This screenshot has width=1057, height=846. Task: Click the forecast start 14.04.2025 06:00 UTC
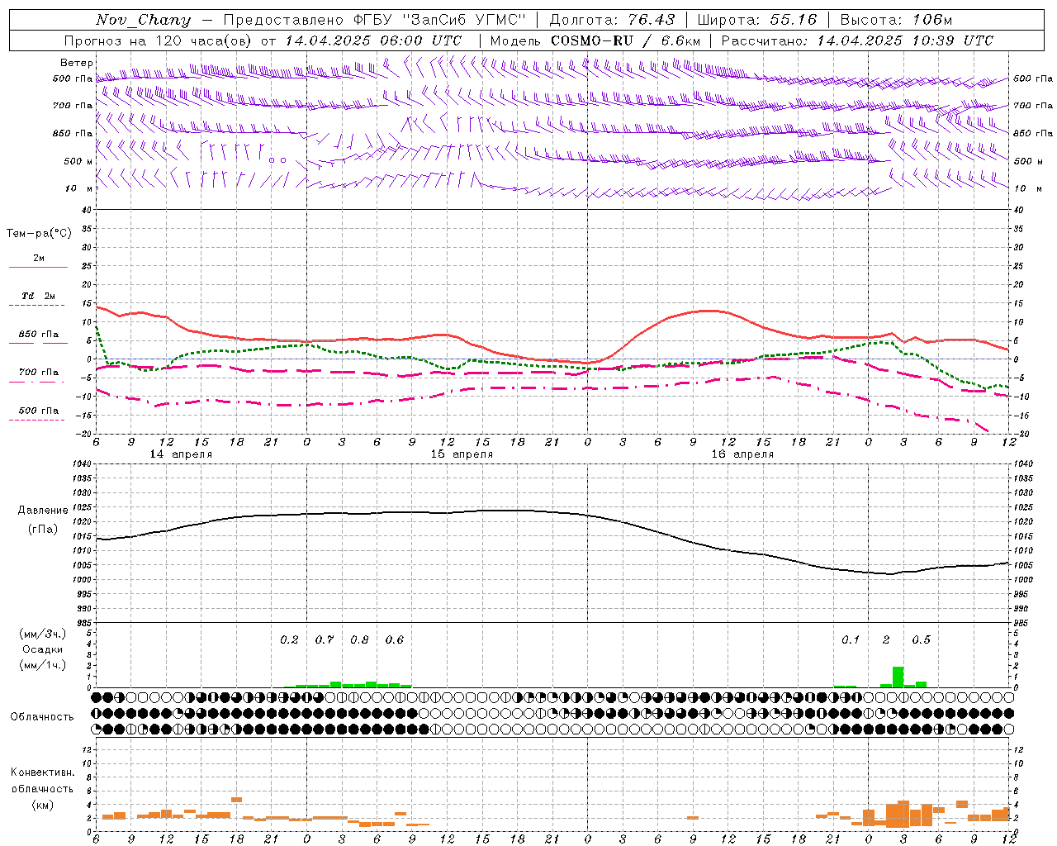(373, 40)
